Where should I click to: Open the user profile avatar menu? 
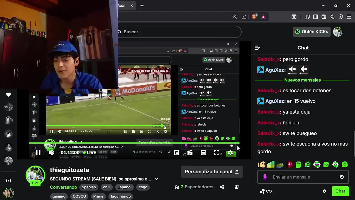click(338, 32)
